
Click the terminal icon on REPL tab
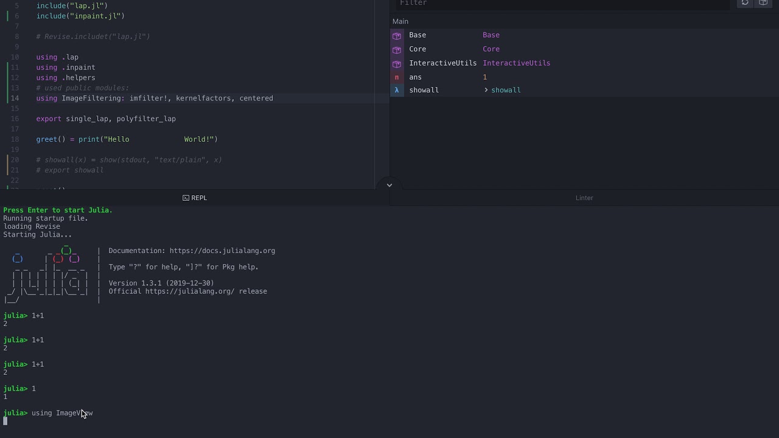click(x=186, y=198)
